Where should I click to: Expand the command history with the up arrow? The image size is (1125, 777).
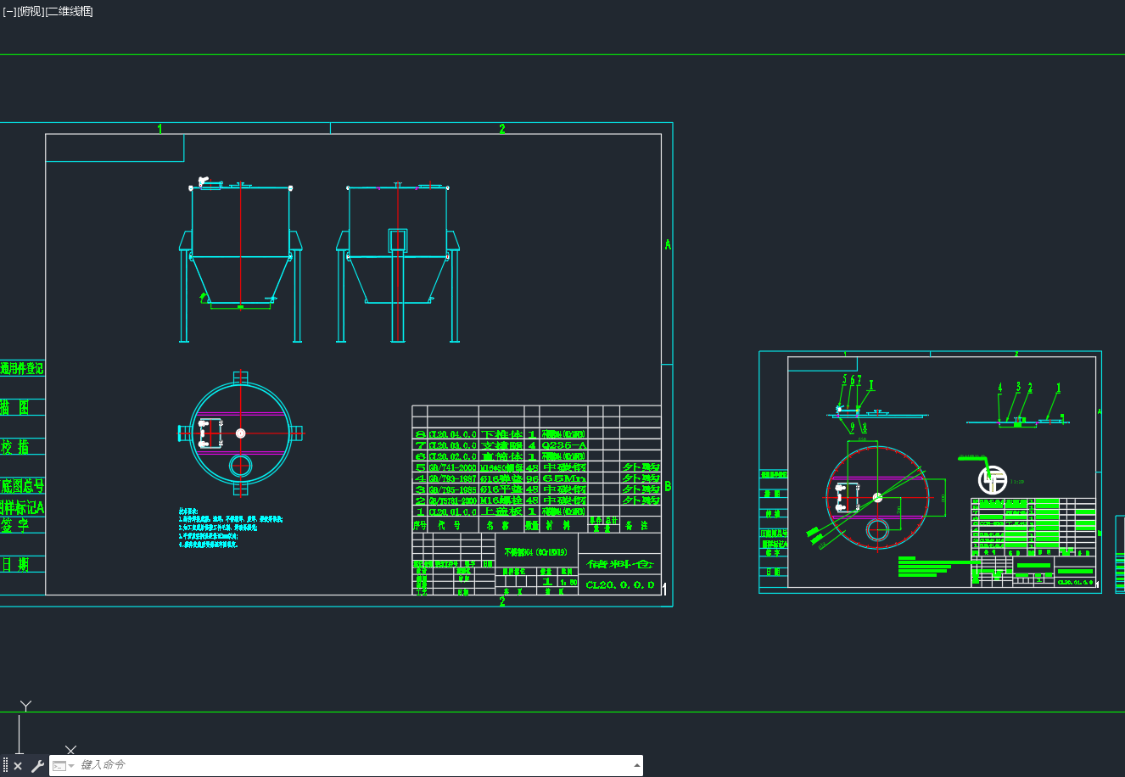coord(637,765)
